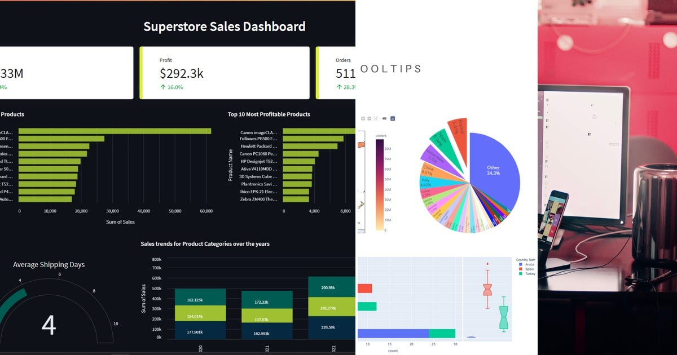Select the large 'Other 34.3%' pie slice
This screenshot has height=355, width=677.
coord(494,170)
